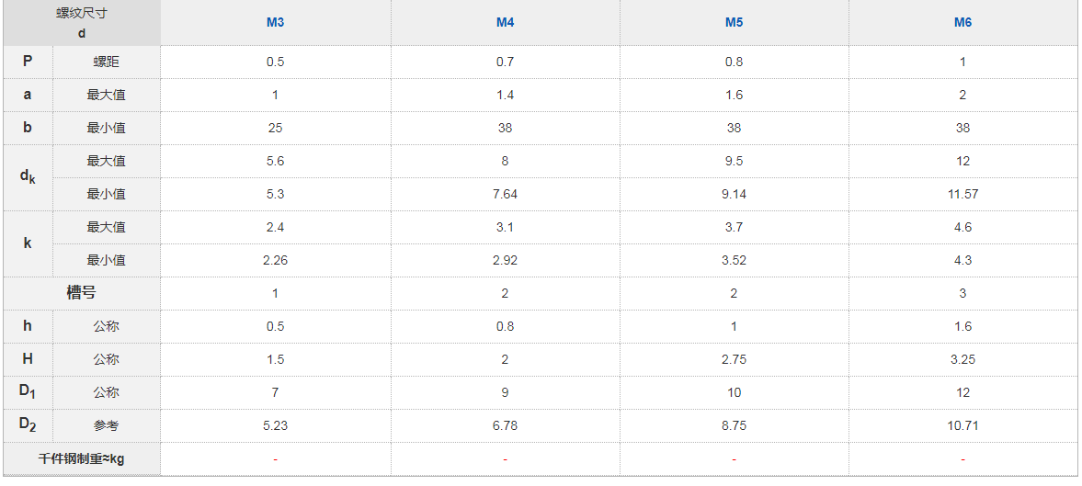
Task: Select the 千件钢制重≈kg row label
Action: click(x=82, y=458)
